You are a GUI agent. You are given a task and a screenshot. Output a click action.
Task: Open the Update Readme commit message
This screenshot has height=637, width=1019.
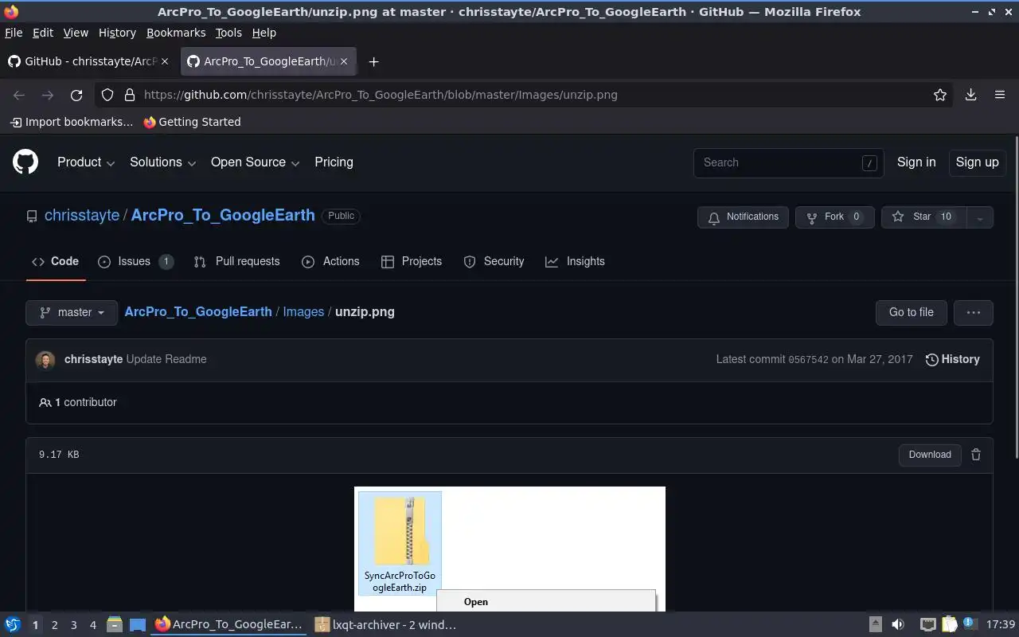coord(166,359)
